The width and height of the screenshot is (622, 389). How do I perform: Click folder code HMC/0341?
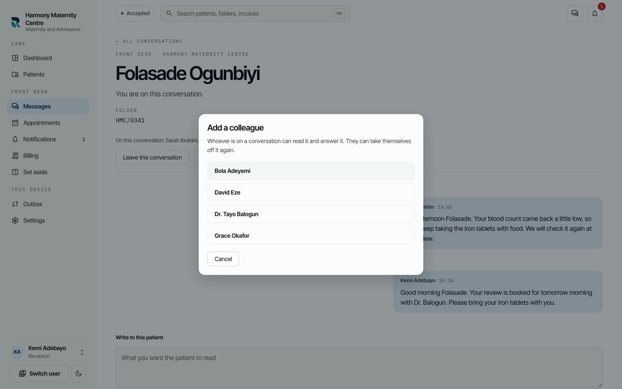[x=130, y=121]
